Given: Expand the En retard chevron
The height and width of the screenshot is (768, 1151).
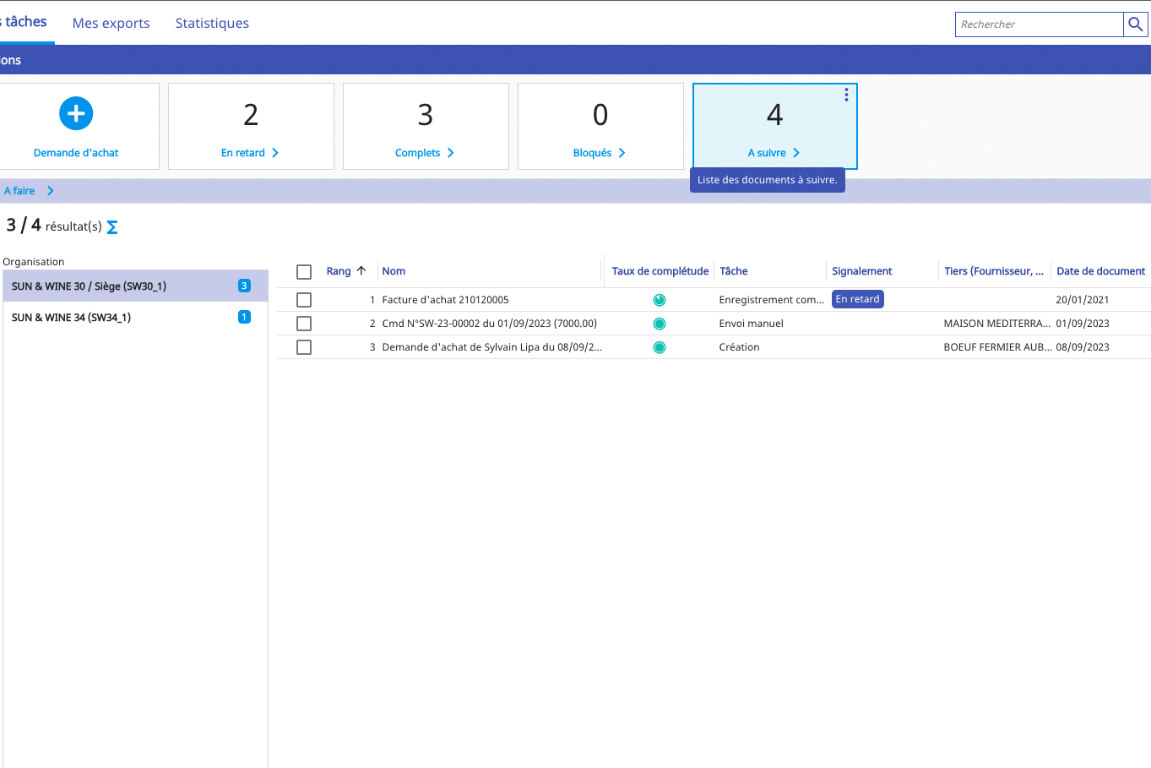Looking at the screenshot, I should (x=275, y=153).
